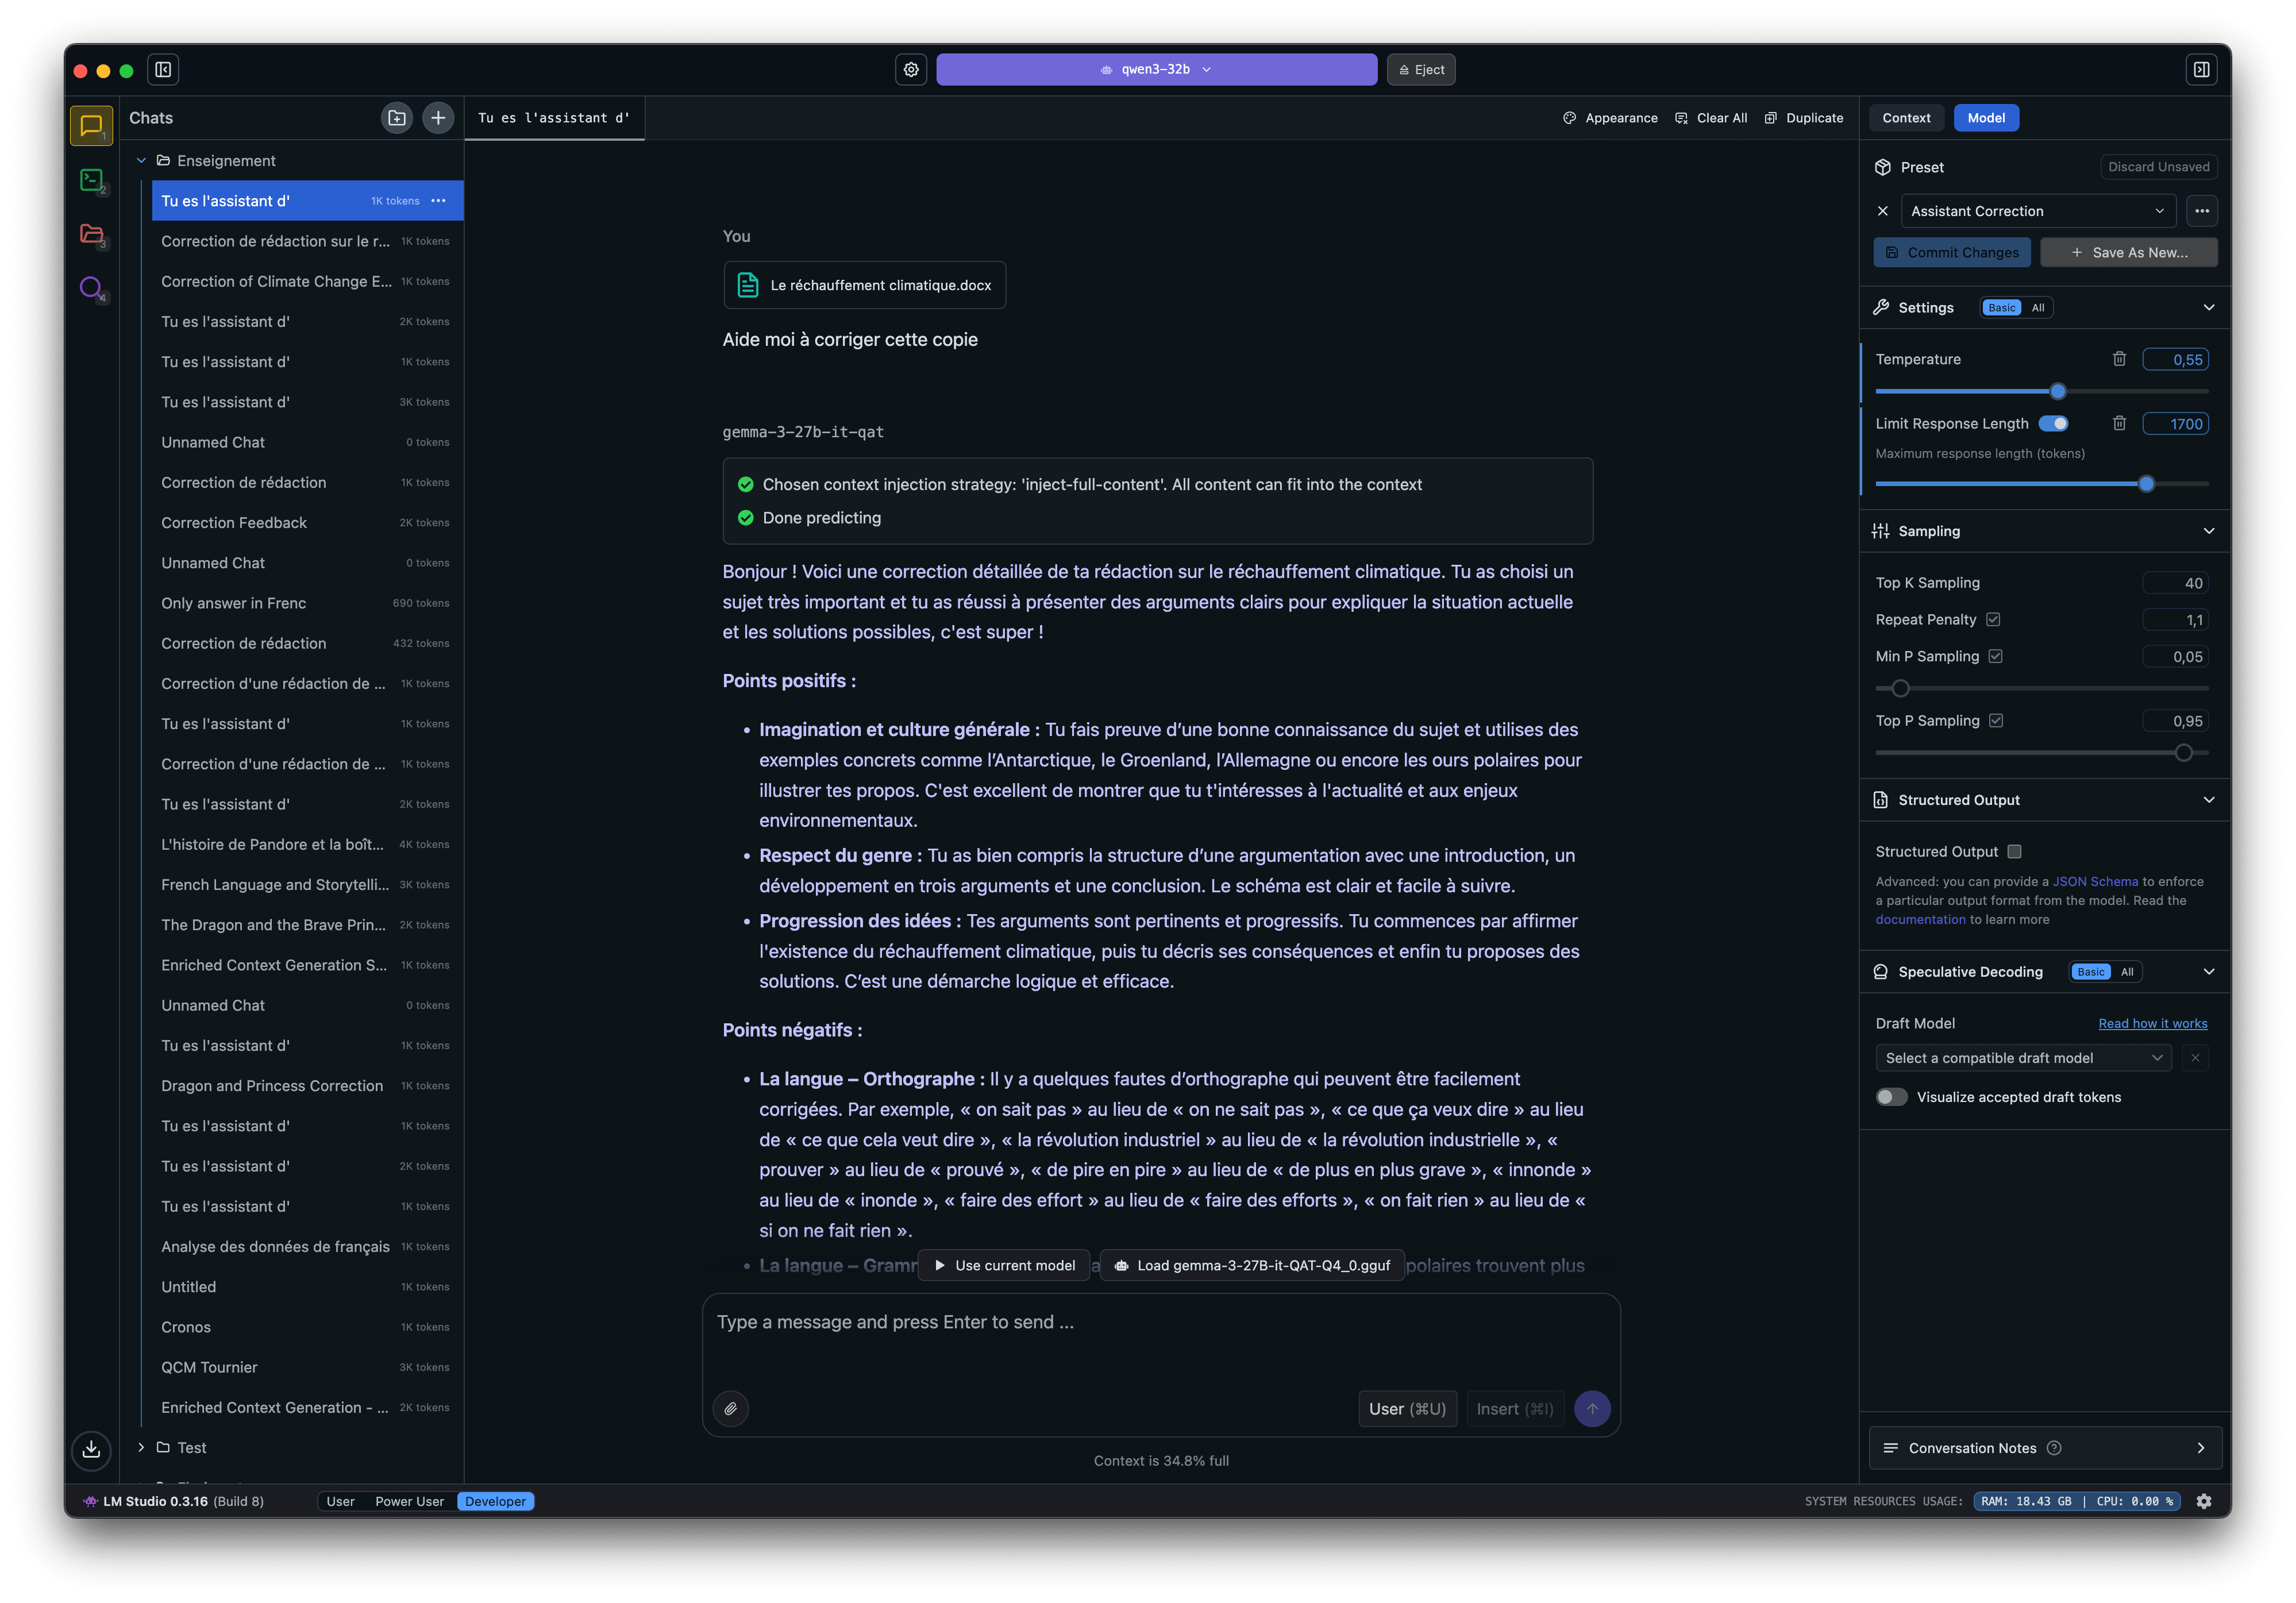Open chat Correction Feedback
Viewport: 2296px width, 1603px height.
pos(306,523)
